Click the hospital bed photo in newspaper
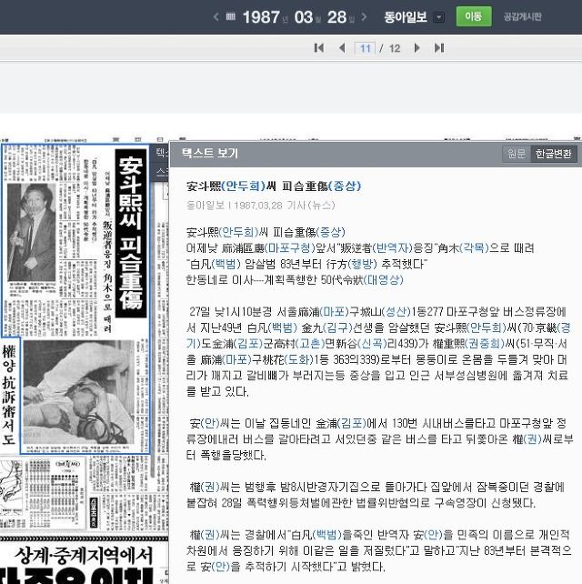 [78, 392]
